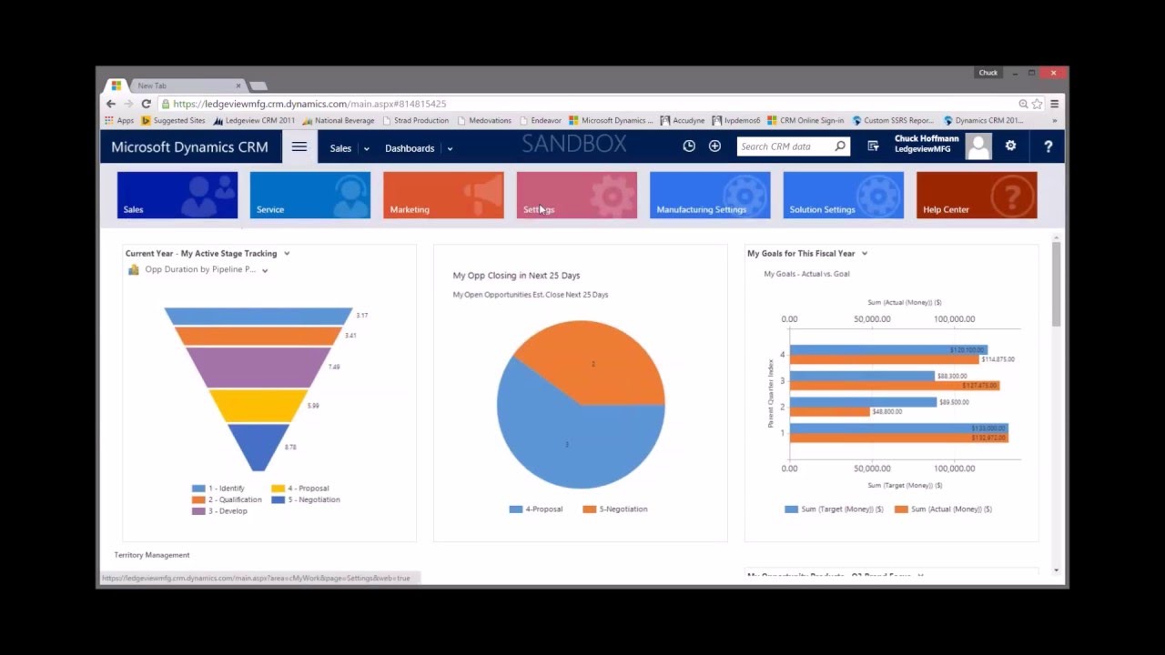The image size is (1165, 655).
Task: Open the Chrome menu icon
Action: click(x=1054, y=104)
